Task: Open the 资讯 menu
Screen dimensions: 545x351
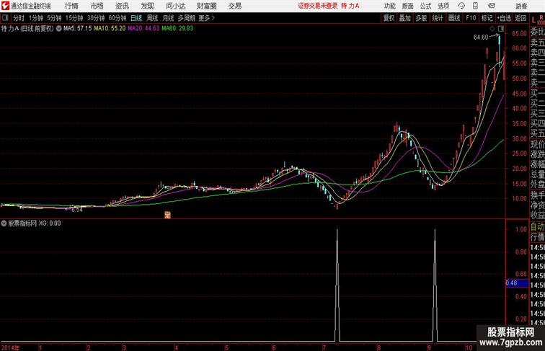Action: 122,6
